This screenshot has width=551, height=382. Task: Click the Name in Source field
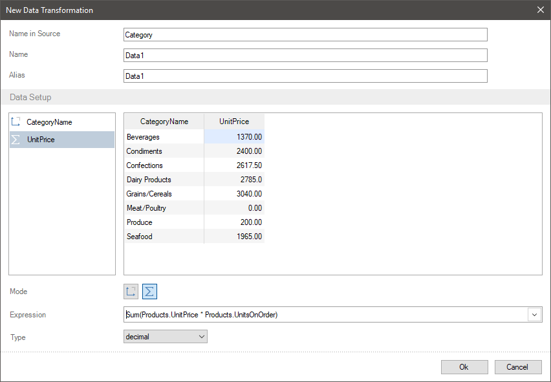click(305, 35)
